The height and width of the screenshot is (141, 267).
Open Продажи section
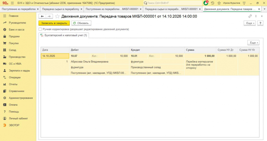pos(14,36)
